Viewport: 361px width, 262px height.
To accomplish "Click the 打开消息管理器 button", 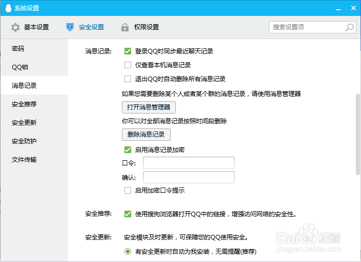I will [149, 107].
